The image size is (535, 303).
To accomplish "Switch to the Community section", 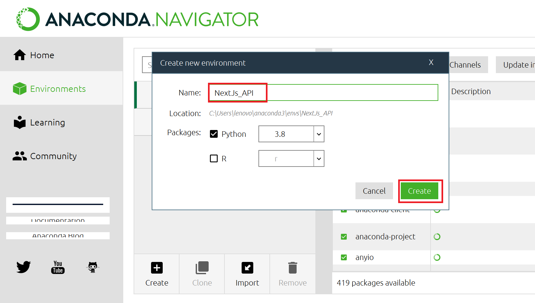I will click(53, 156).
